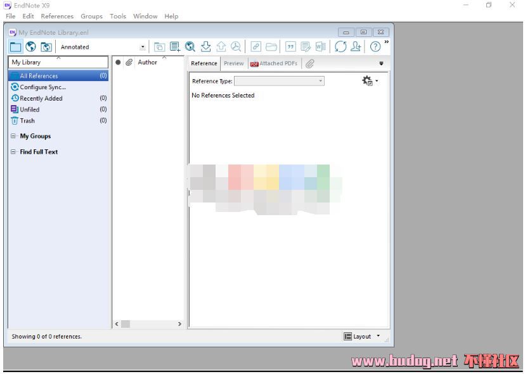Switch to Integrated Library & Online mode
This screenshot has width=525, height=374.
[46, 47]
